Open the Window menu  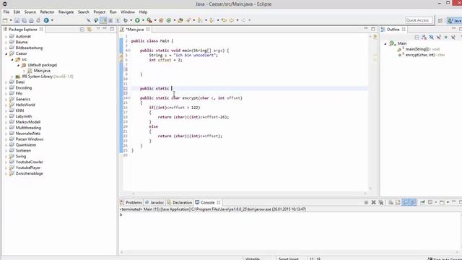[128, 12]
